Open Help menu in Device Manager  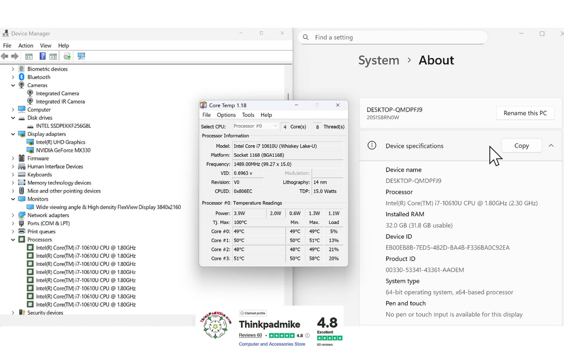[x=64, y=46]
